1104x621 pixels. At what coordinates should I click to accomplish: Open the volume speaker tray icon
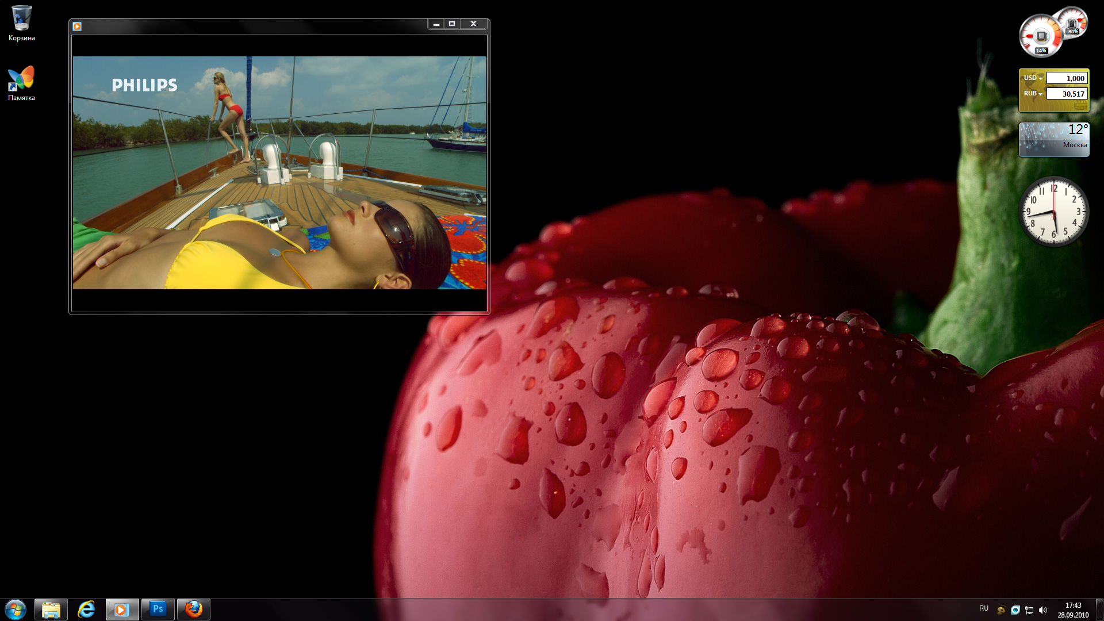click(x=1043, y=610)
